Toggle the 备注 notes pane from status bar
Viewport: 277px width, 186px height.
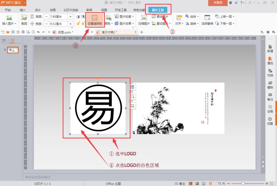[180, 183]
